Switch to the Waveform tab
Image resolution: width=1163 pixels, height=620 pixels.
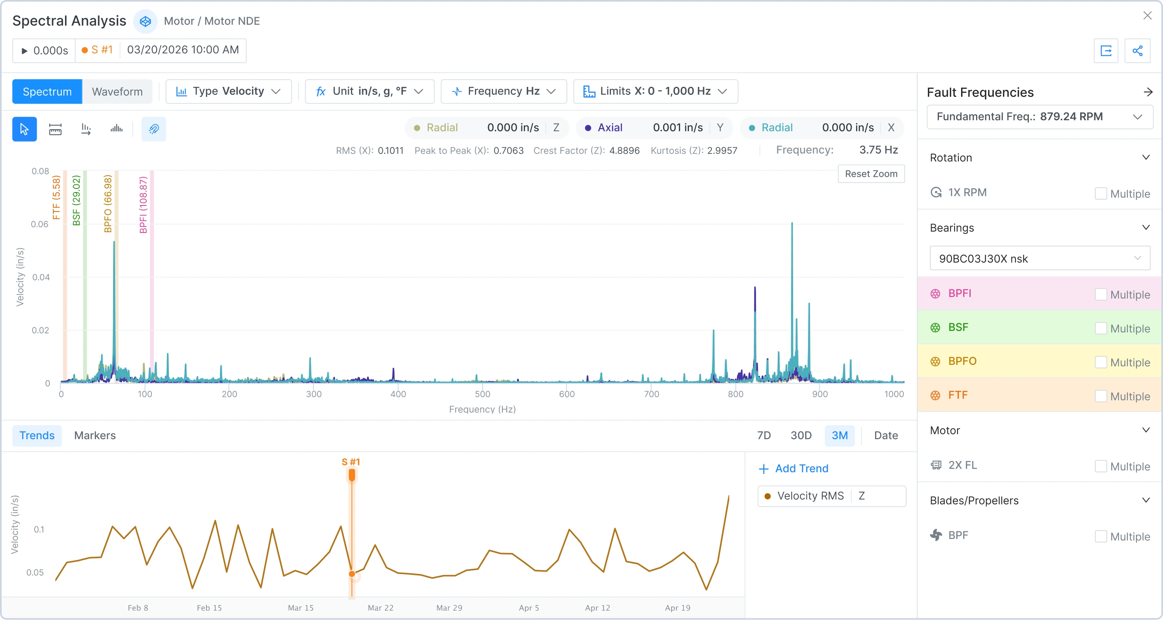click(x=117, y=92)
